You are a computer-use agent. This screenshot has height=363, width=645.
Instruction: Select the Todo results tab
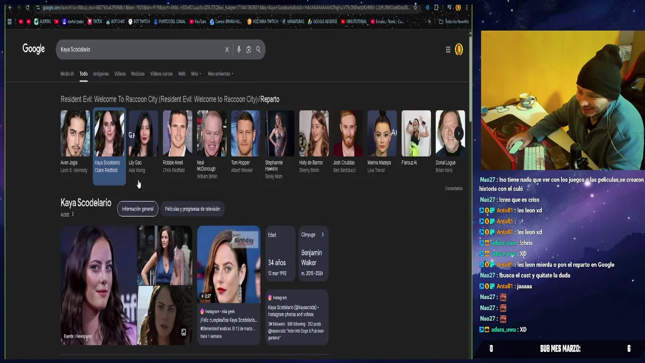coord(84,74)
